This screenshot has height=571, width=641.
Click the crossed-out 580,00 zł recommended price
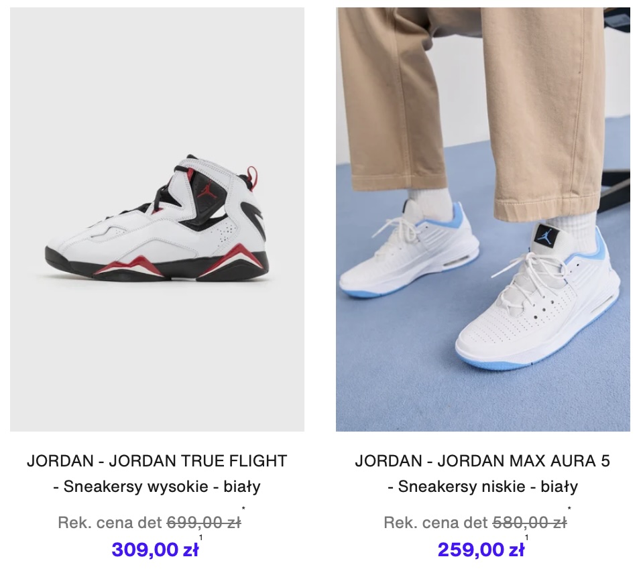pos(530,522)
